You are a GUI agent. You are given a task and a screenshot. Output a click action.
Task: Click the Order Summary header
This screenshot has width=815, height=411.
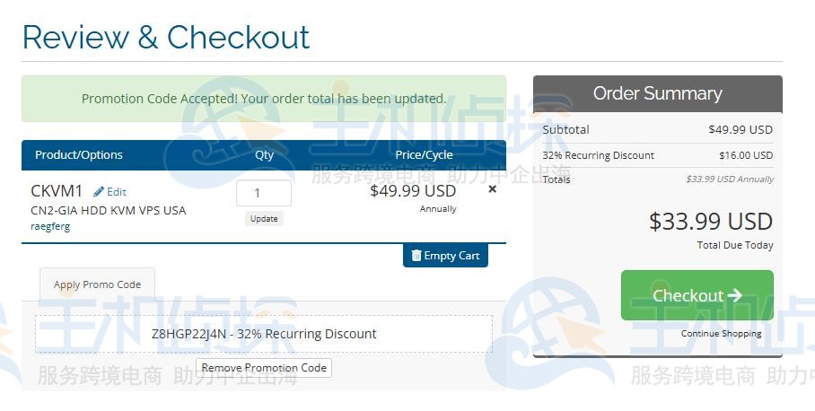[x=657, y=93]
